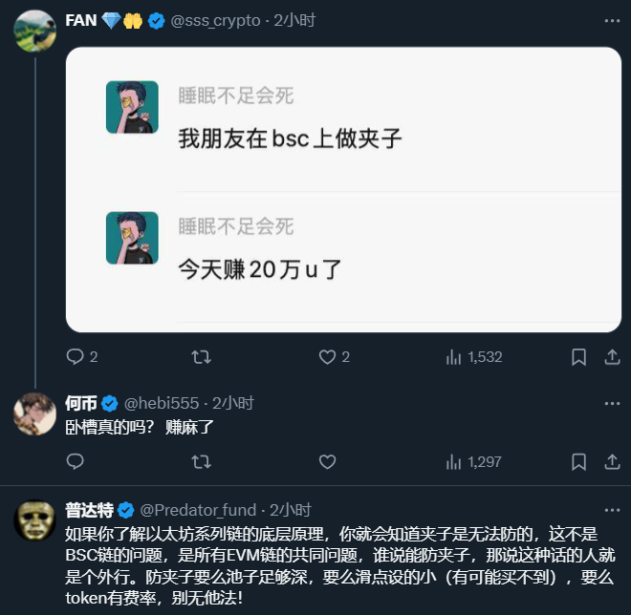Retweet 何币's tweet
The image size is (631, 615).
coord(202,462)
